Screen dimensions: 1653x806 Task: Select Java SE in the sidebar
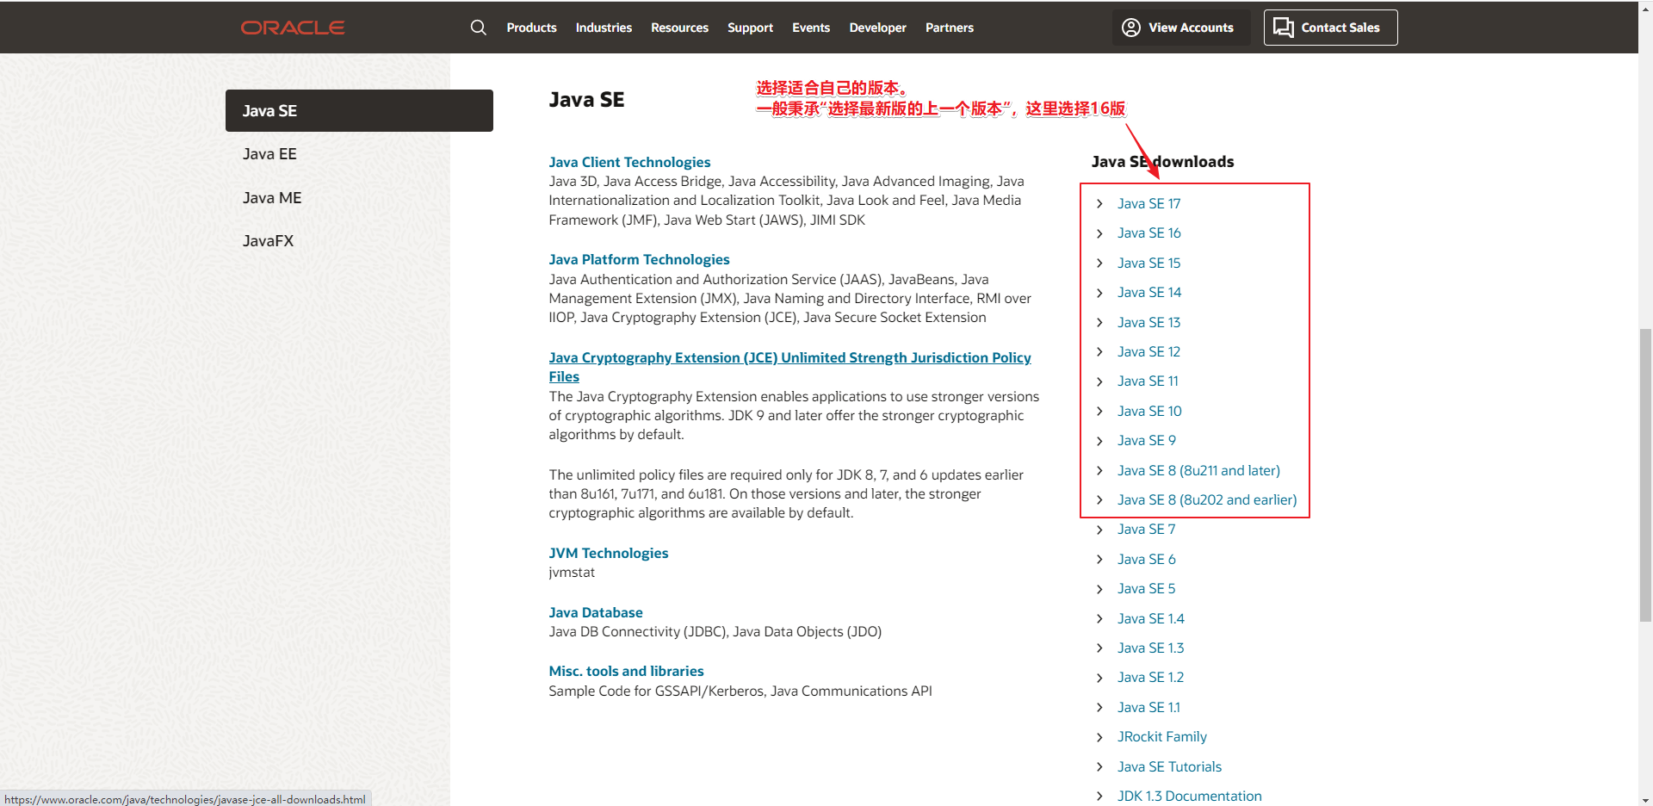coord(359,110)
